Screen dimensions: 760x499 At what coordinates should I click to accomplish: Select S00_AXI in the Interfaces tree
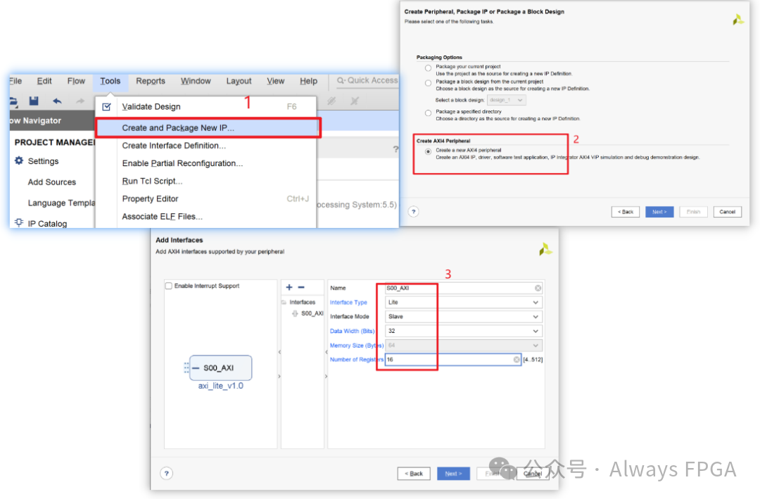coord(312,313)
